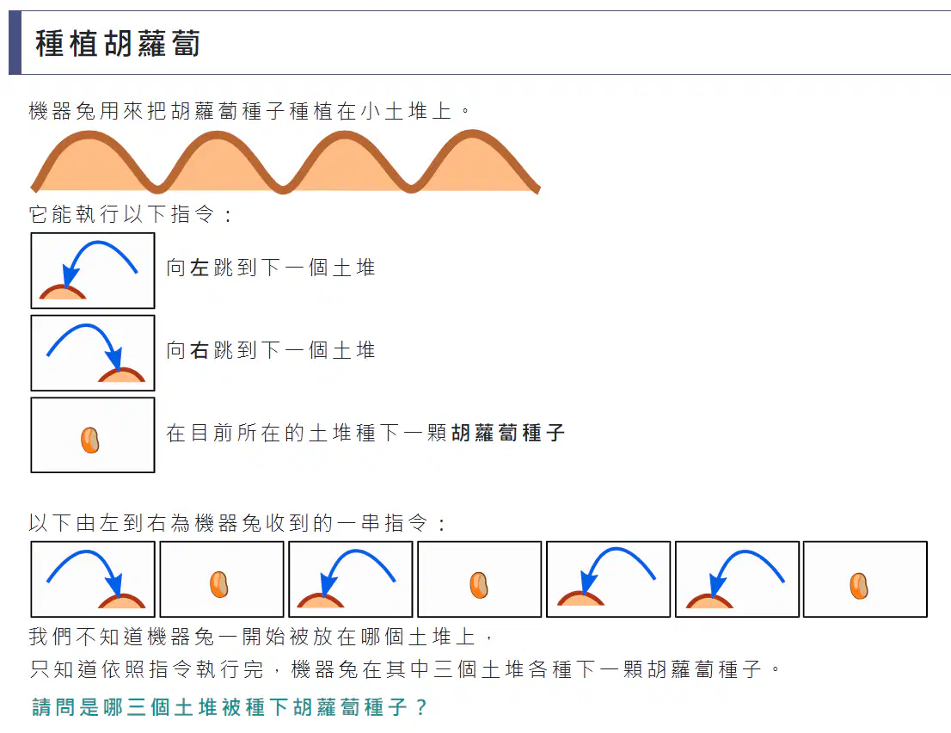Click the jump-right instruction icon in the legend
951x733 pixels.
[x=93, y=353]
